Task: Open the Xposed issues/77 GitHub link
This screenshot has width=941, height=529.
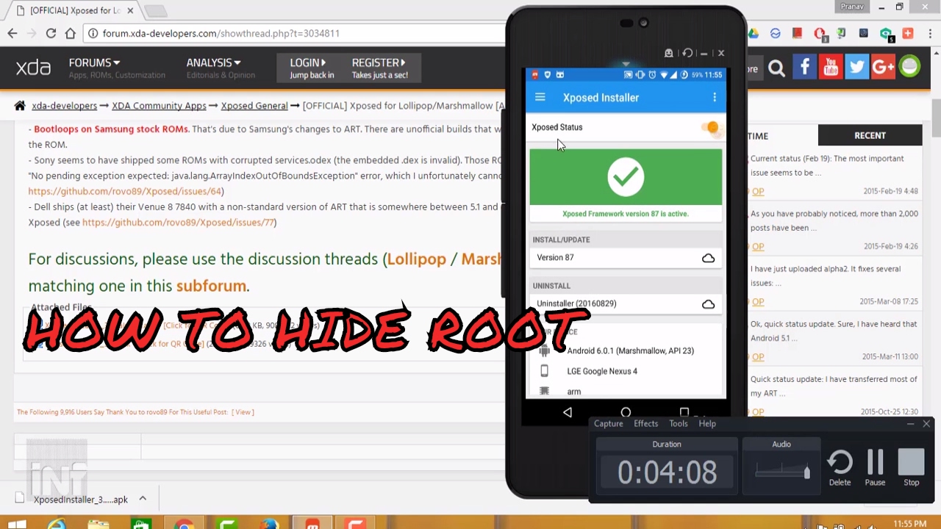Action: tap(179, 223)
